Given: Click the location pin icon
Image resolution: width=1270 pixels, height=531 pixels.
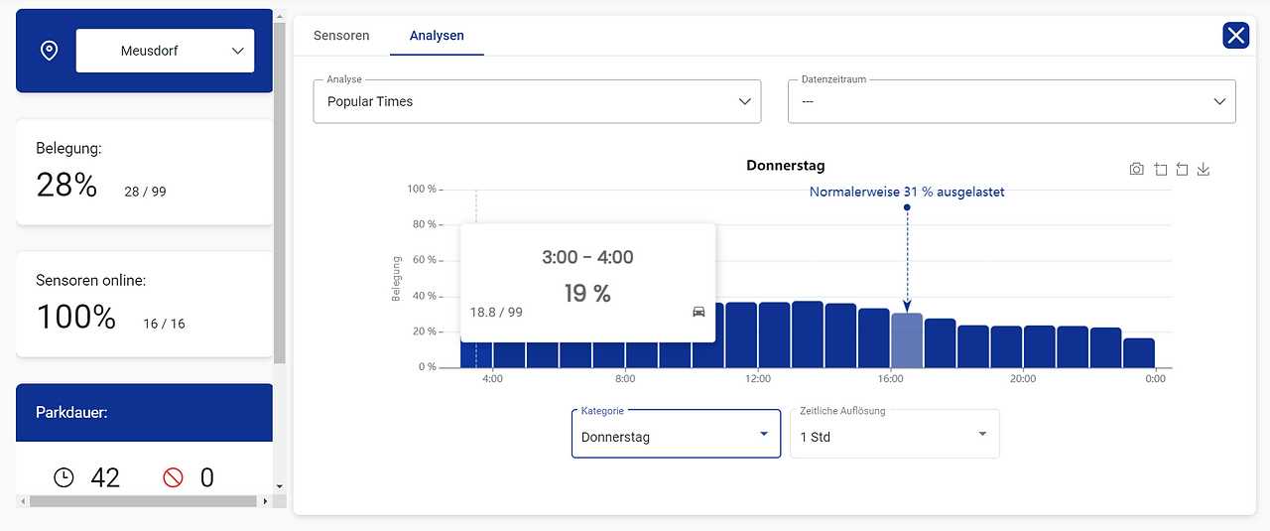Looking at the screenshot, I should click(x=49, y=51).
